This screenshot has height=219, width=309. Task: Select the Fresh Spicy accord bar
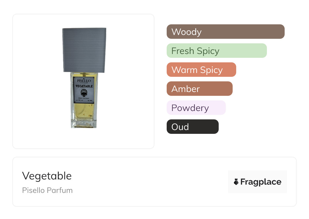coord(217,51)
